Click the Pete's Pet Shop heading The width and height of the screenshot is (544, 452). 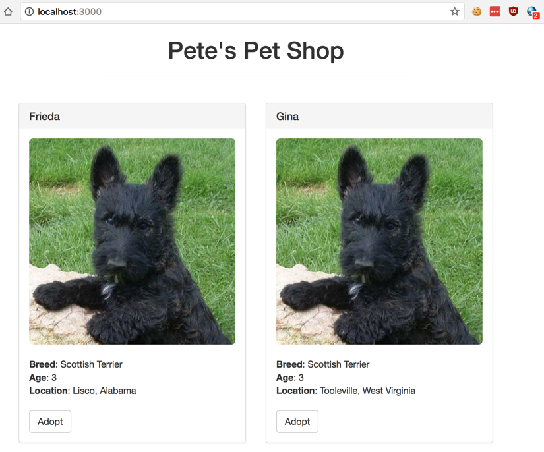click(x=256, y=51)
